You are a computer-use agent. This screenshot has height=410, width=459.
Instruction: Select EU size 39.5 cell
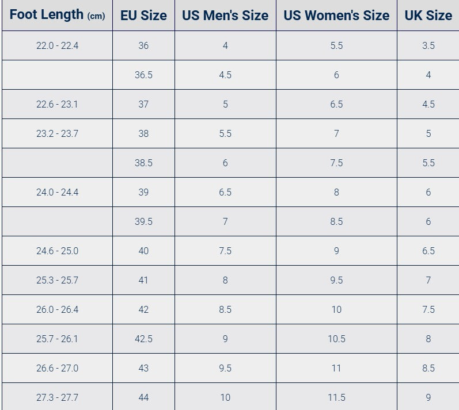click(144, 221)
